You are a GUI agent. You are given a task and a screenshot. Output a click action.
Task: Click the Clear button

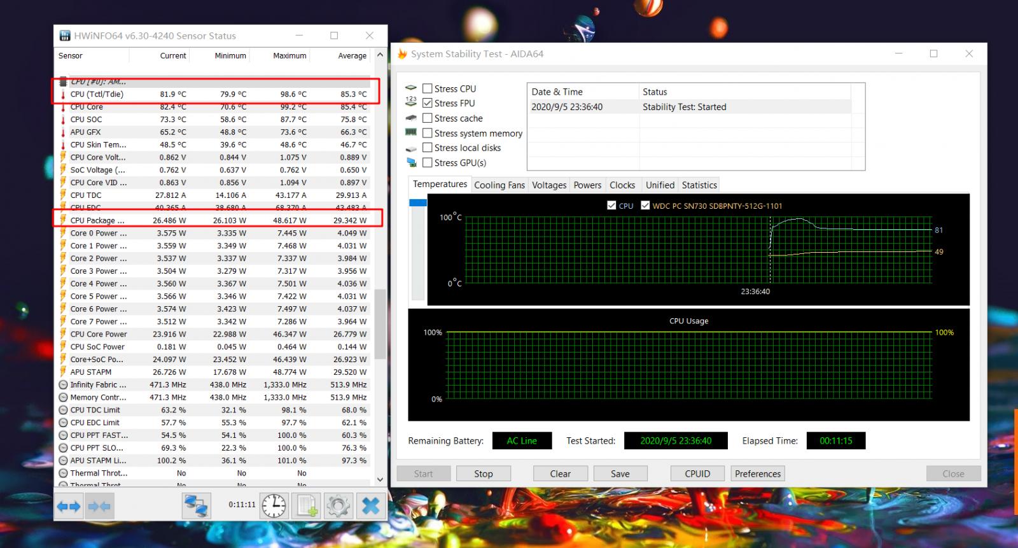tap(561, 474)
